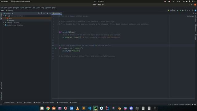197x111 pixels.
Task: Open the Refactor menu
Action: click(28, 8)
